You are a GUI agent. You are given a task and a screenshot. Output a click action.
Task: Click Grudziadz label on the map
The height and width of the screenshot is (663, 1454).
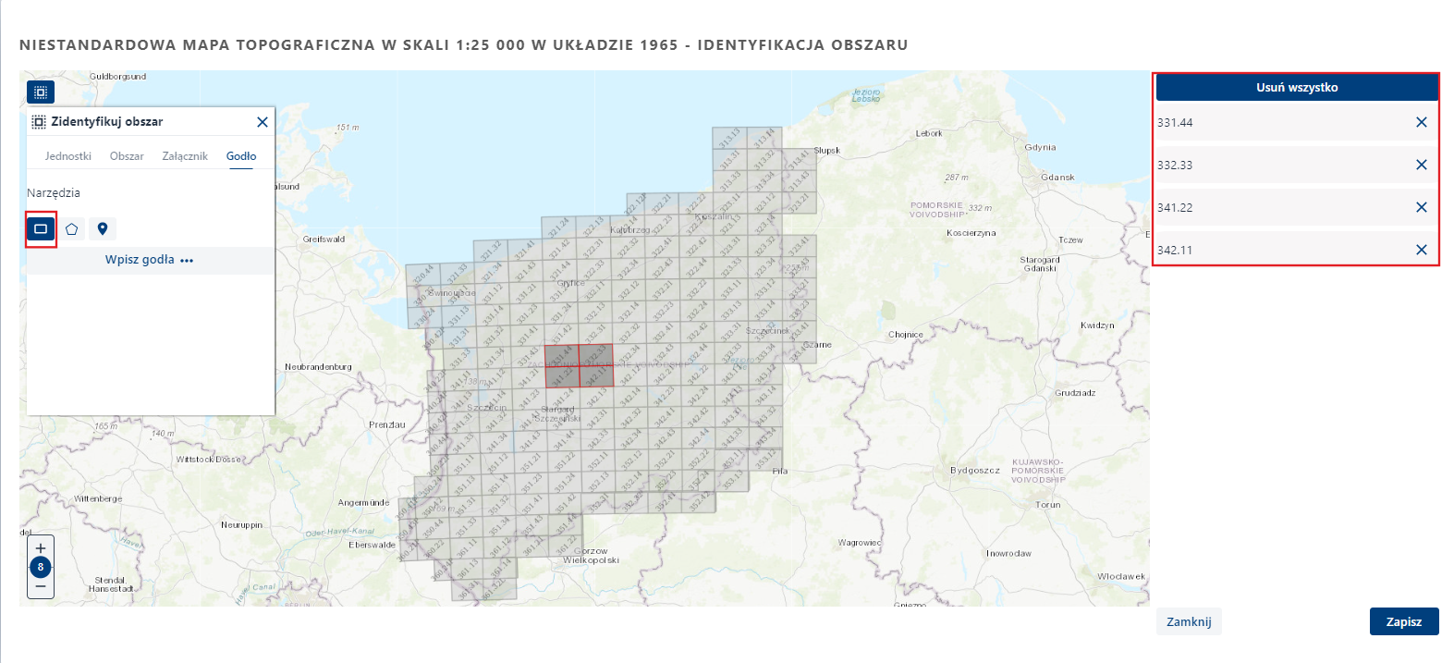1075,393
